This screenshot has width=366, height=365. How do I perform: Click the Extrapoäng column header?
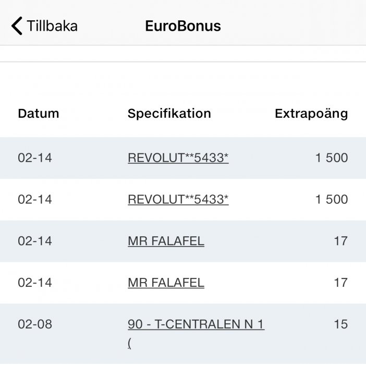pos(311,114)
